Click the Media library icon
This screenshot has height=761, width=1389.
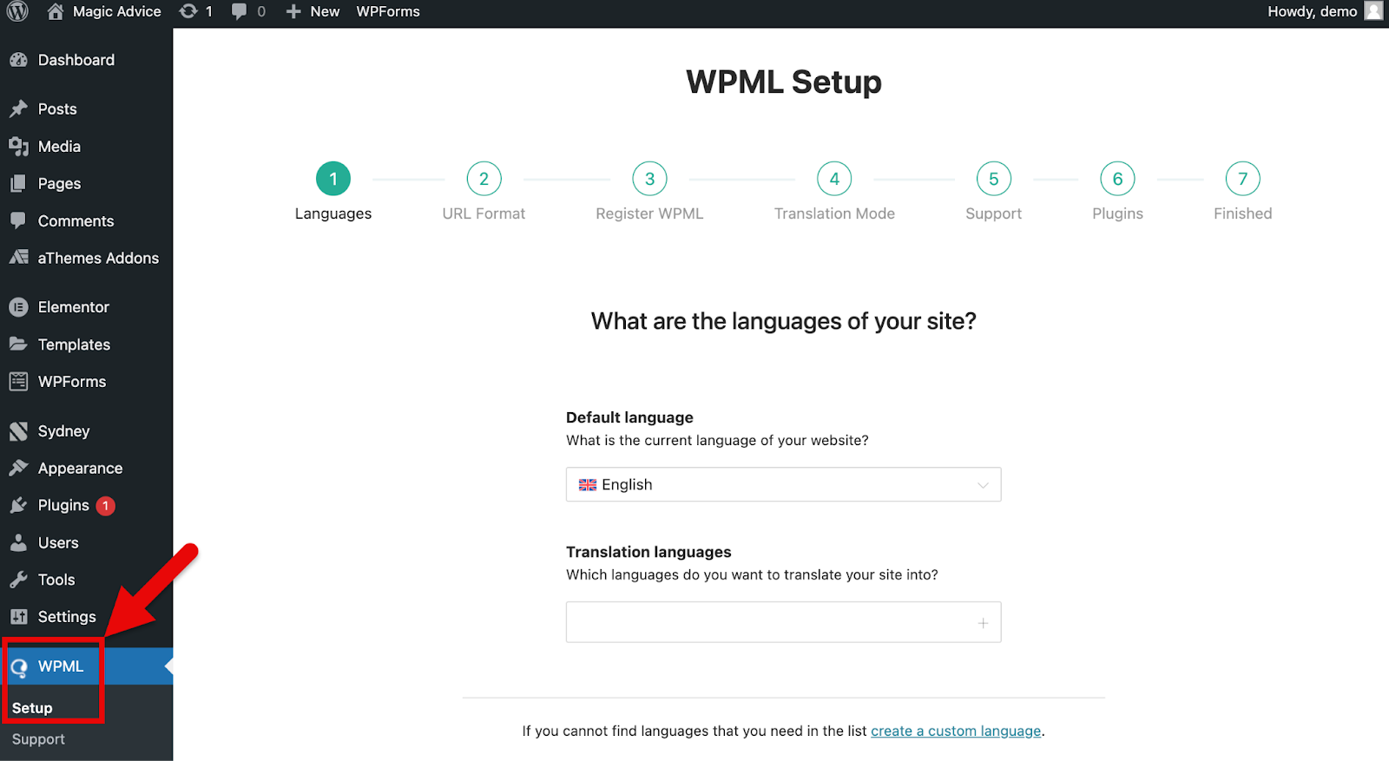18,147
